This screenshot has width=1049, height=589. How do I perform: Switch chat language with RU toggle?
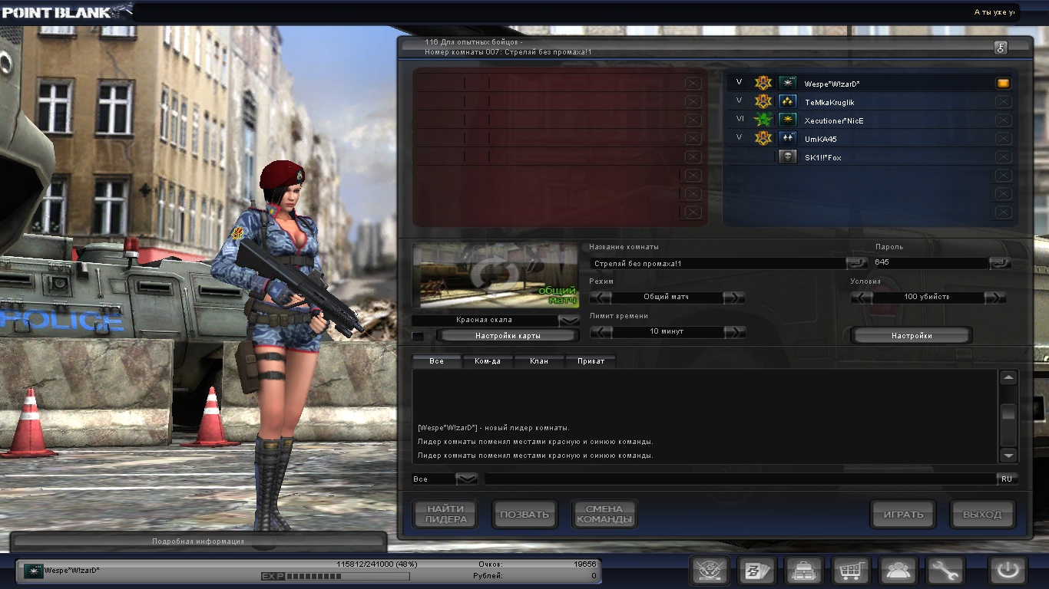pos(1007,479)
